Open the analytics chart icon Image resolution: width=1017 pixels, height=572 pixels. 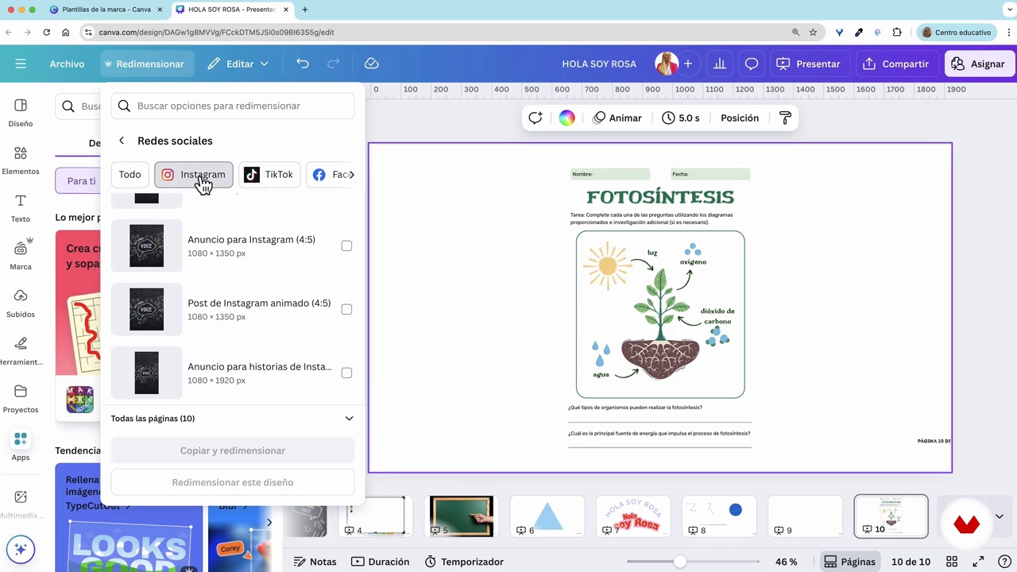(720, 64)
